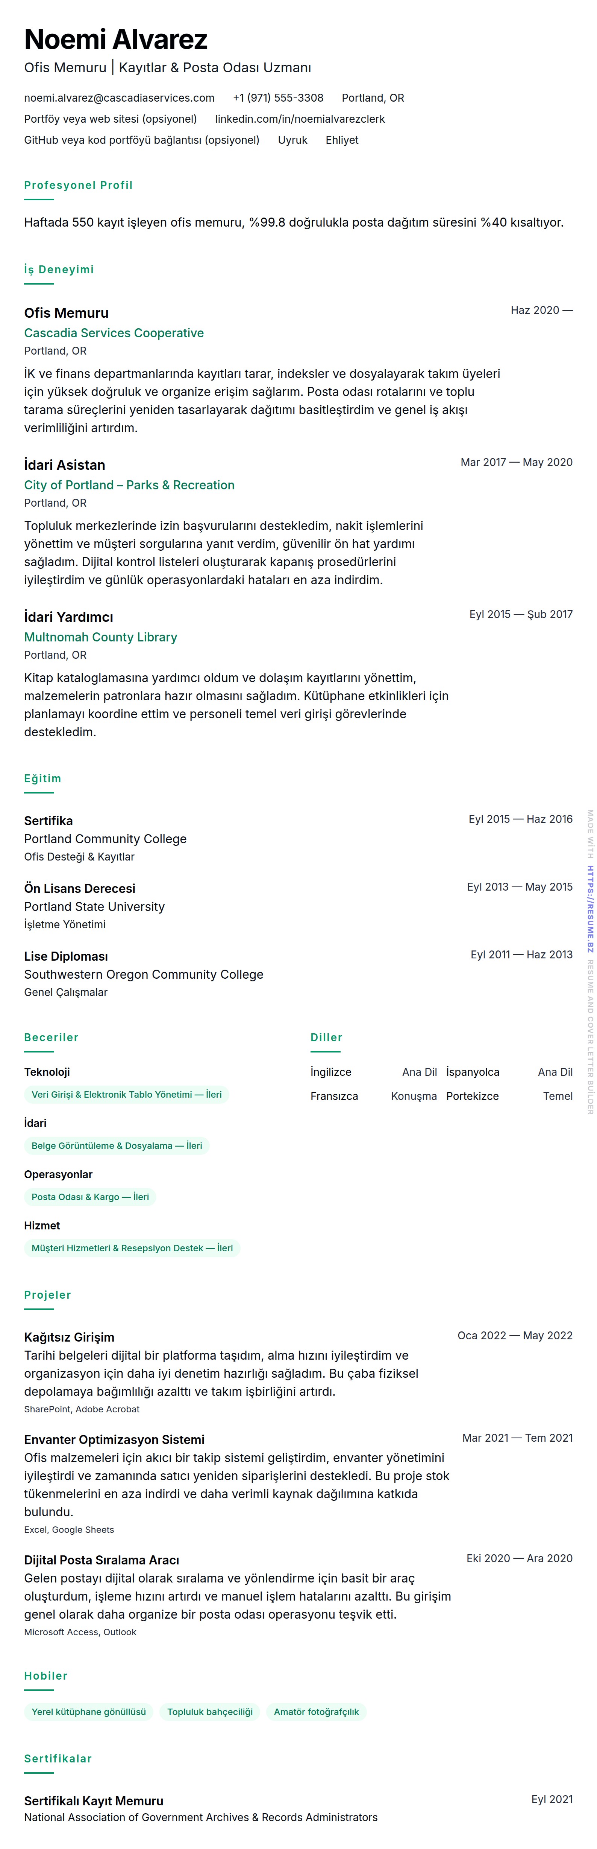
Task: Select the Envanter Optimizasyon Sistemi project title
Action: point(114,1440)
